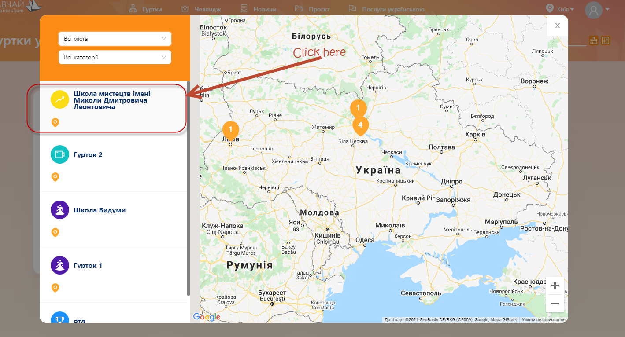Close the map dialog with X
Image resolution: width=625 pixels, height=337 pixels.
click(x=558, y=26)
